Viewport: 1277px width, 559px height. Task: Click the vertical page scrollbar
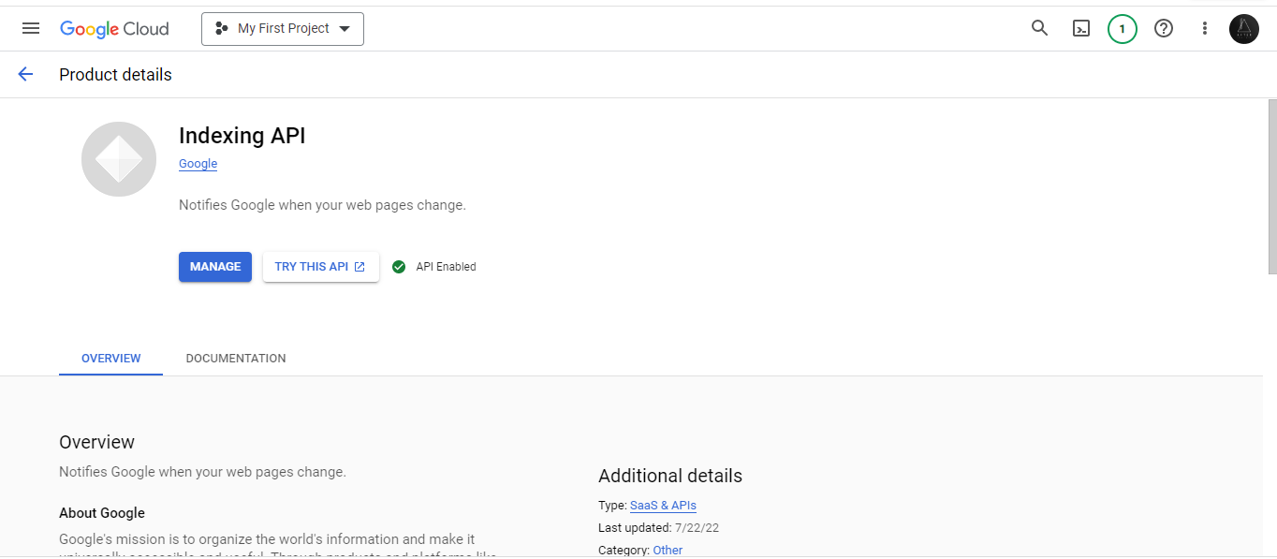tap(1271, 186)
